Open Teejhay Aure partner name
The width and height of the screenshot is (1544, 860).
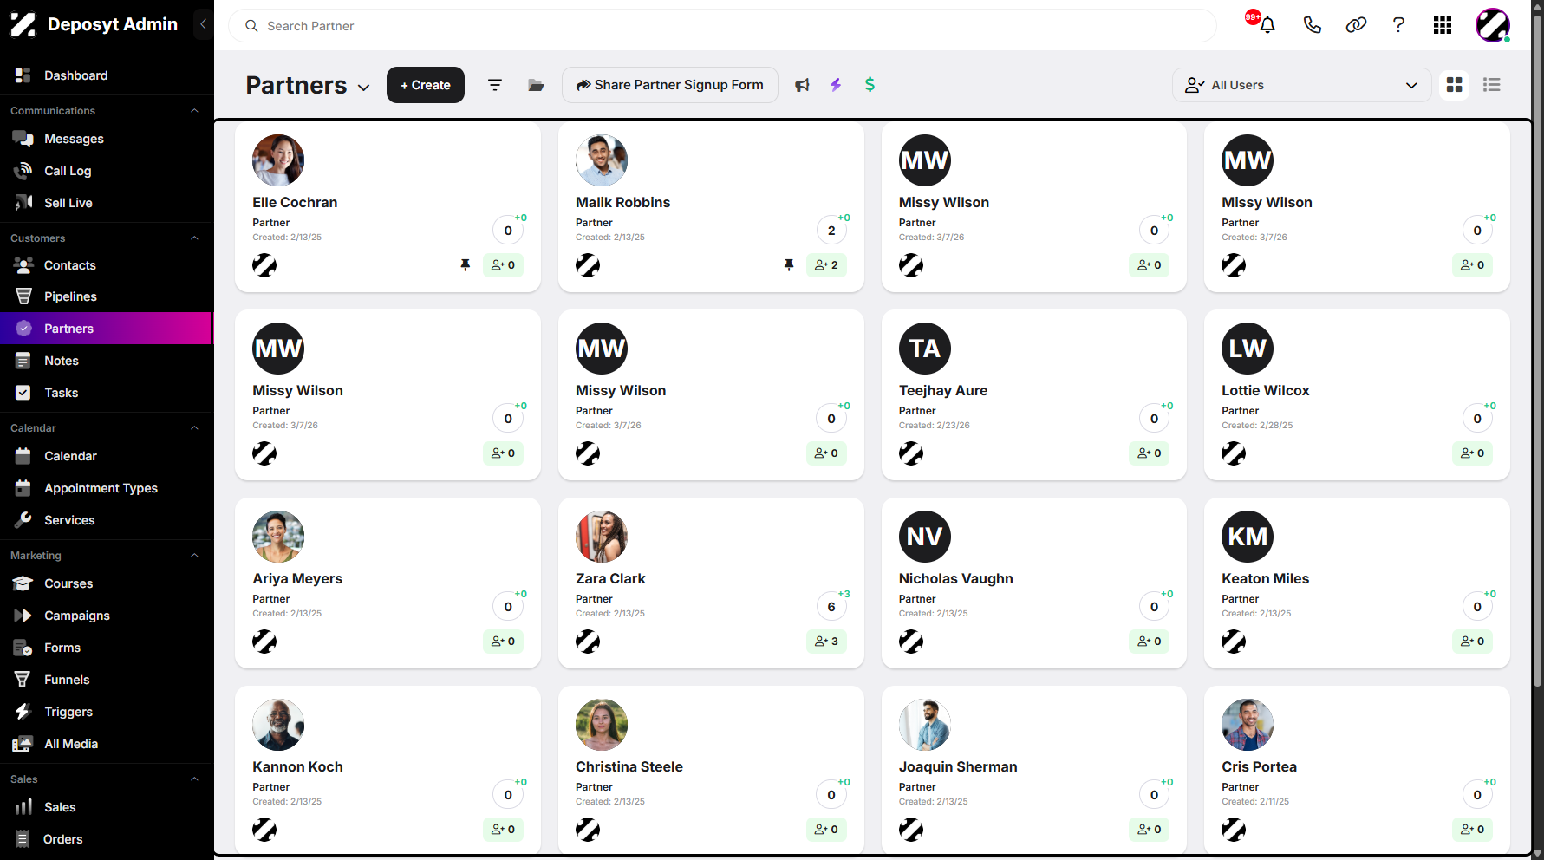point(943,391)
